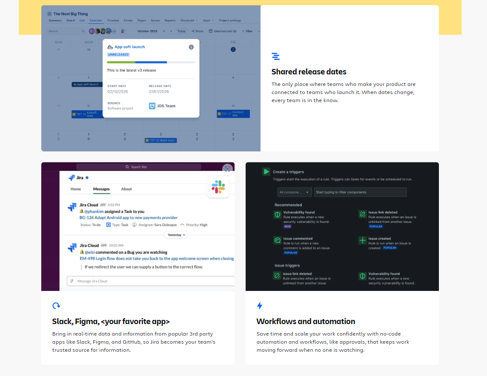Open the Project settings tab
Screen dimensions: 487x376
point(230,20)
